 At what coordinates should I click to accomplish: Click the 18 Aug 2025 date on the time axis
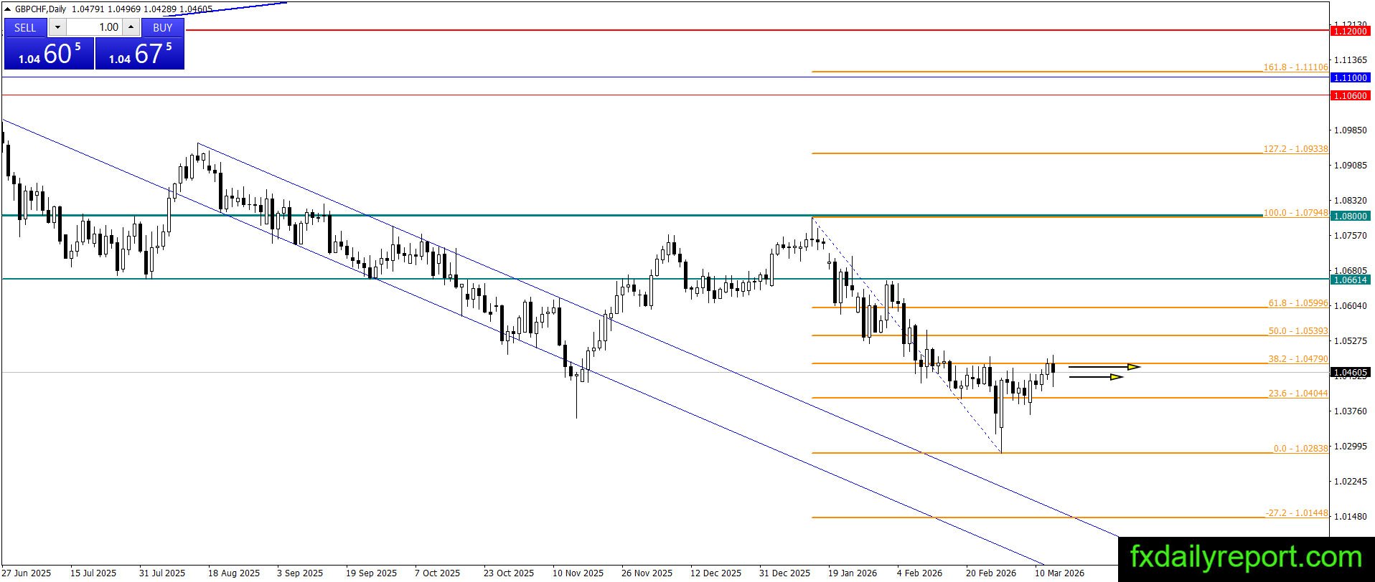pos(234,573)
